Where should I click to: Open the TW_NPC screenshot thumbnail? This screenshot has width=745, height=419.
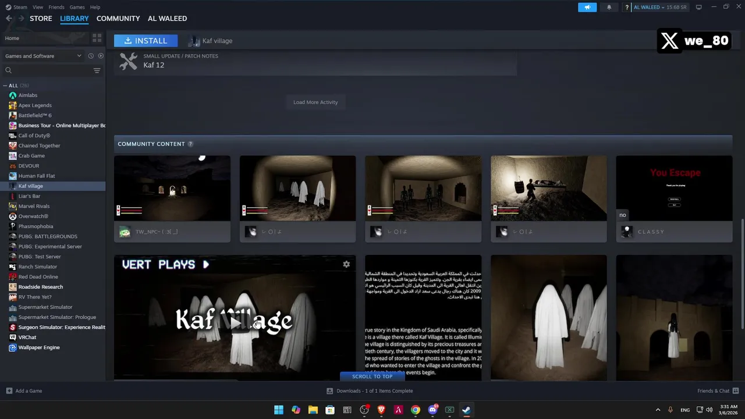coord(172,188)
